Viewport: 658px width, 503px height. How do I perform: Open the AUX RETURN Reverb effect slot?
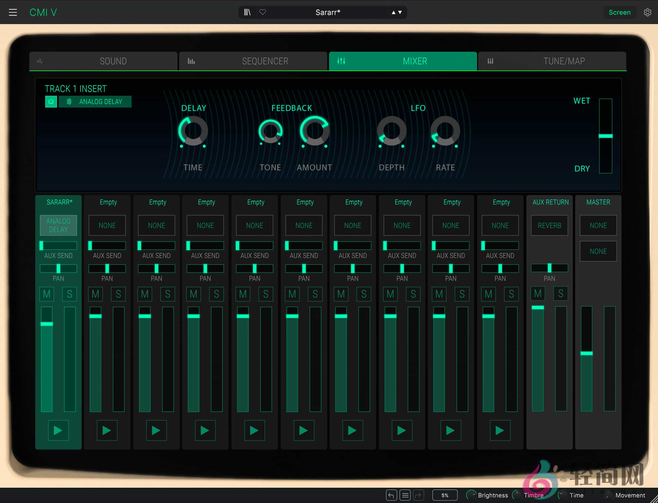pos(549,225)
